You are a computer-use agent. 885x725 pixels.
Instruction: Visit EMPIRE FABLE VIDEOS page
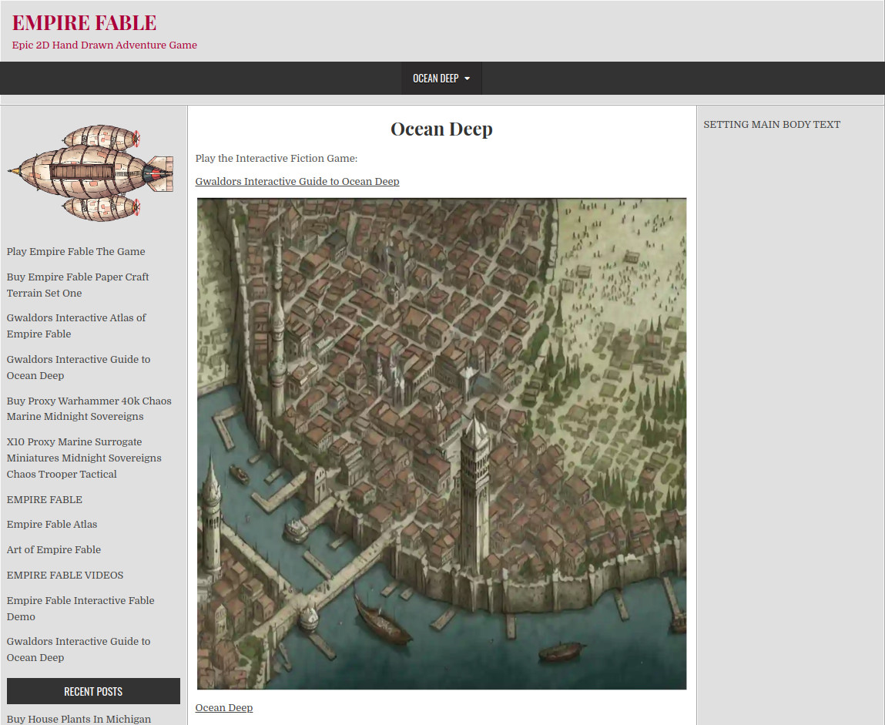(65, 575)
